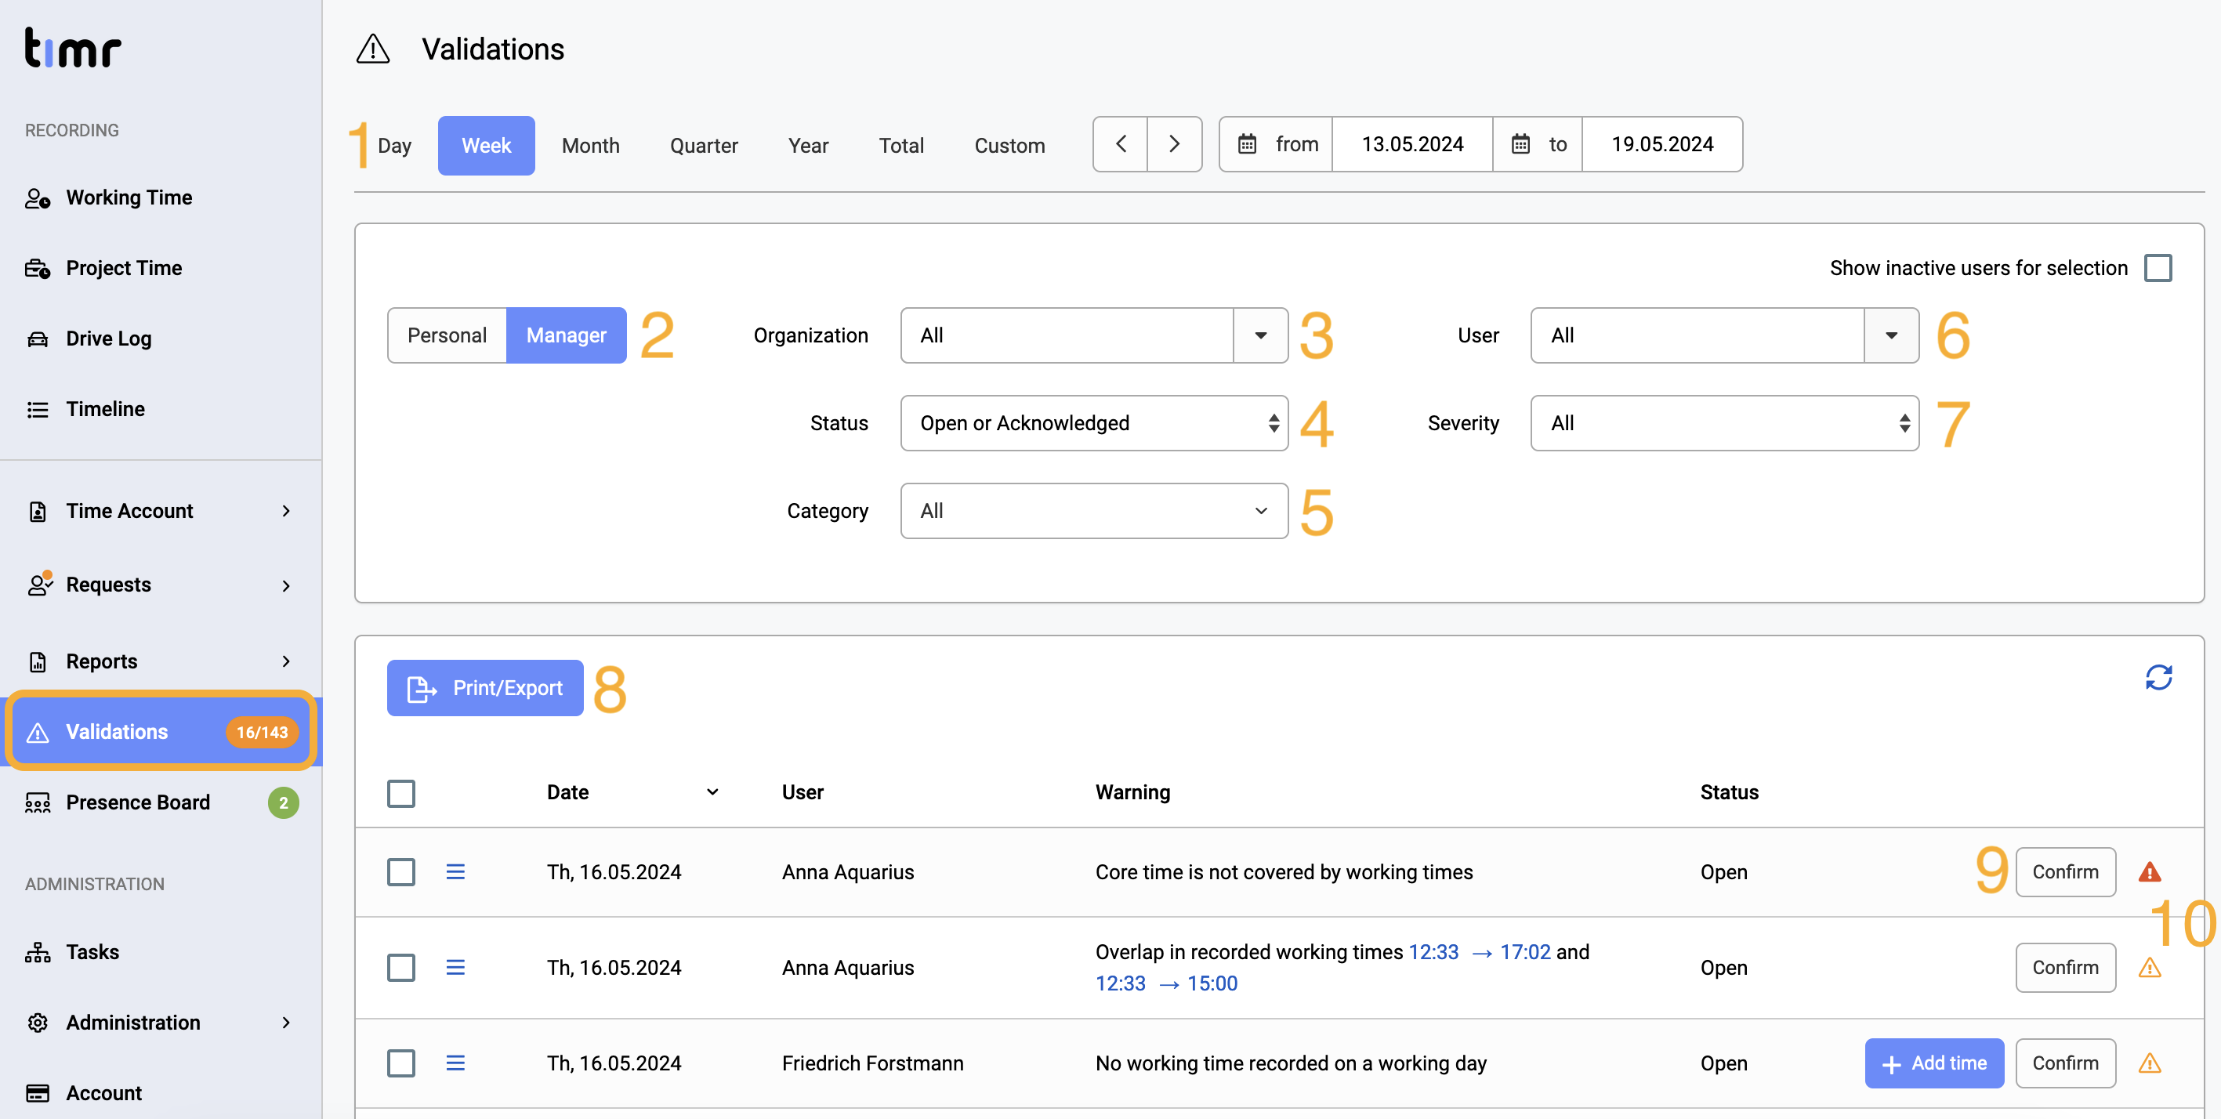
Task: Refresh the validations list
Action: point(2158,678)
